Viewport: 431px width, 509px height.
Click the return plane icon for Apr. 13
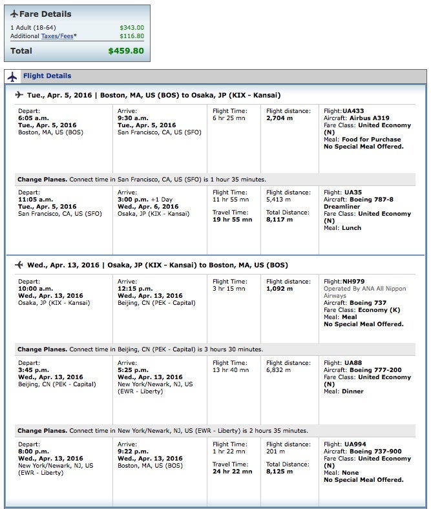tap(19, 265)
